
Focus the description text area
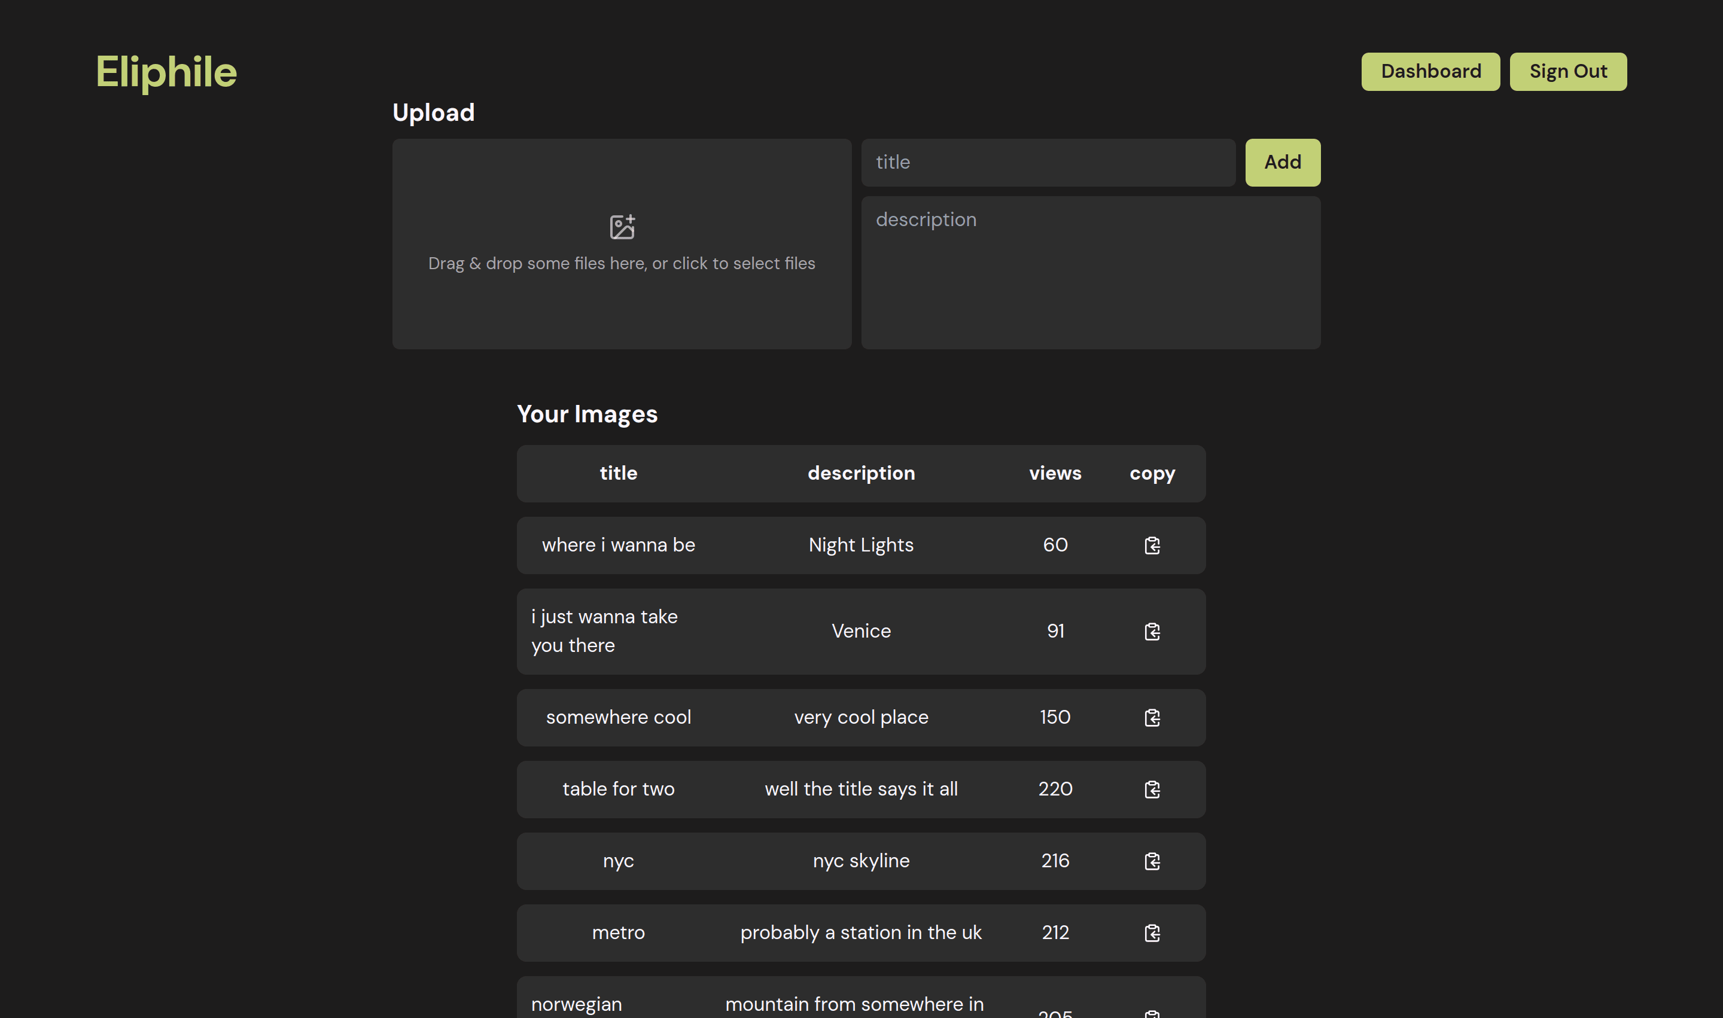[x=1091, y=273]
